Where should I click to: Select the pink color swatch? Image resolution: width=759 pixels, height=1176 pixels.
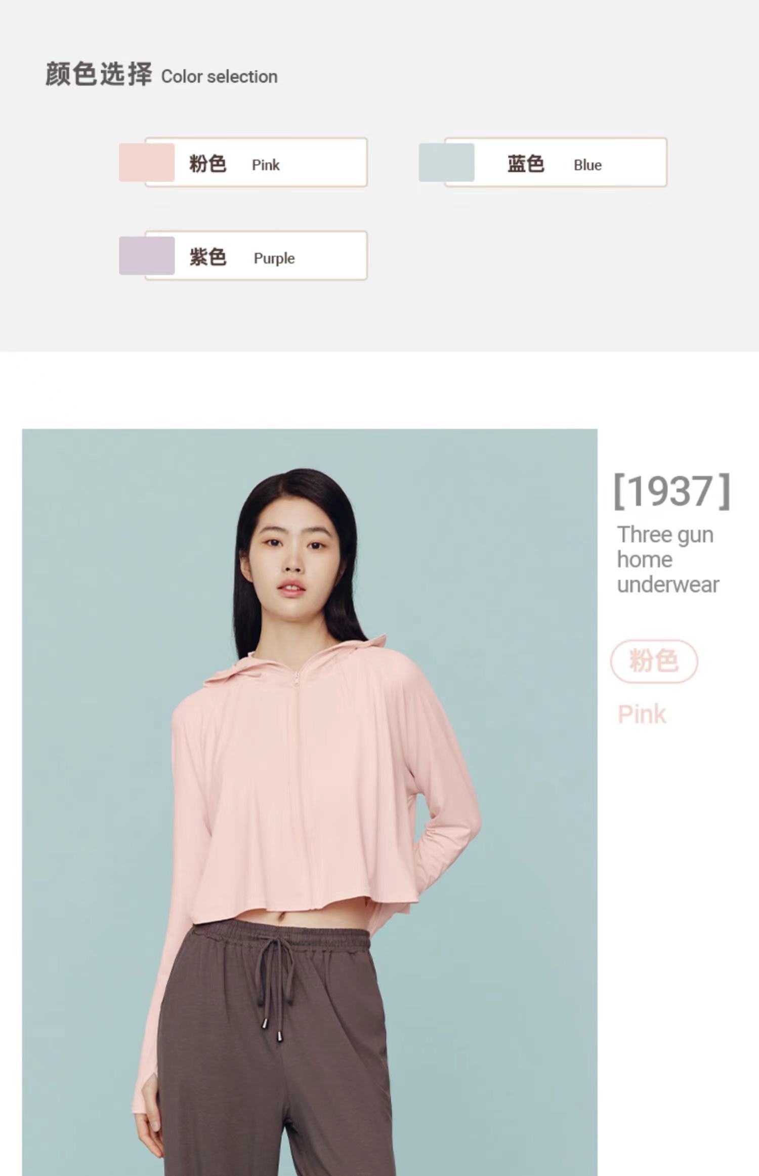pos(147,163)
